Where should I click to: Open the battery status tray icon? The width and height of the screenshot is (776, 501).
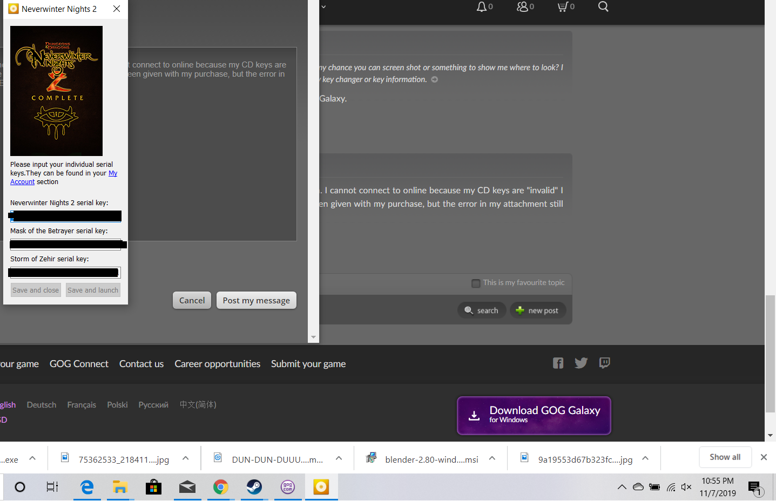pyautogui.click(x=654, y=487)
